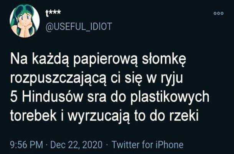234x154 pixels.
Task: Click the word Twitter in the footer
Action: click(x=126, y=144)
